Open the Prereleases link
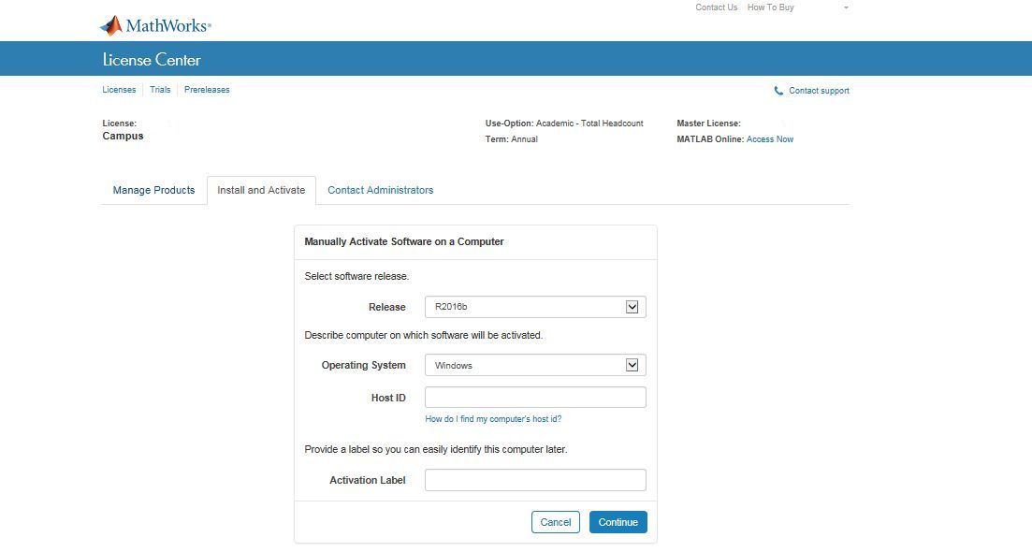Image resolution: width=1032 pixels, height=552 pixels. click(207, 90)
